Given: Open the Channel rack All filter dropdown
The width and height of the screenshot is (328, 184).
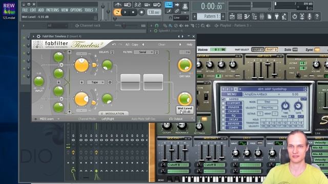Looking at the screenshot, I should [x=57, y=26].
